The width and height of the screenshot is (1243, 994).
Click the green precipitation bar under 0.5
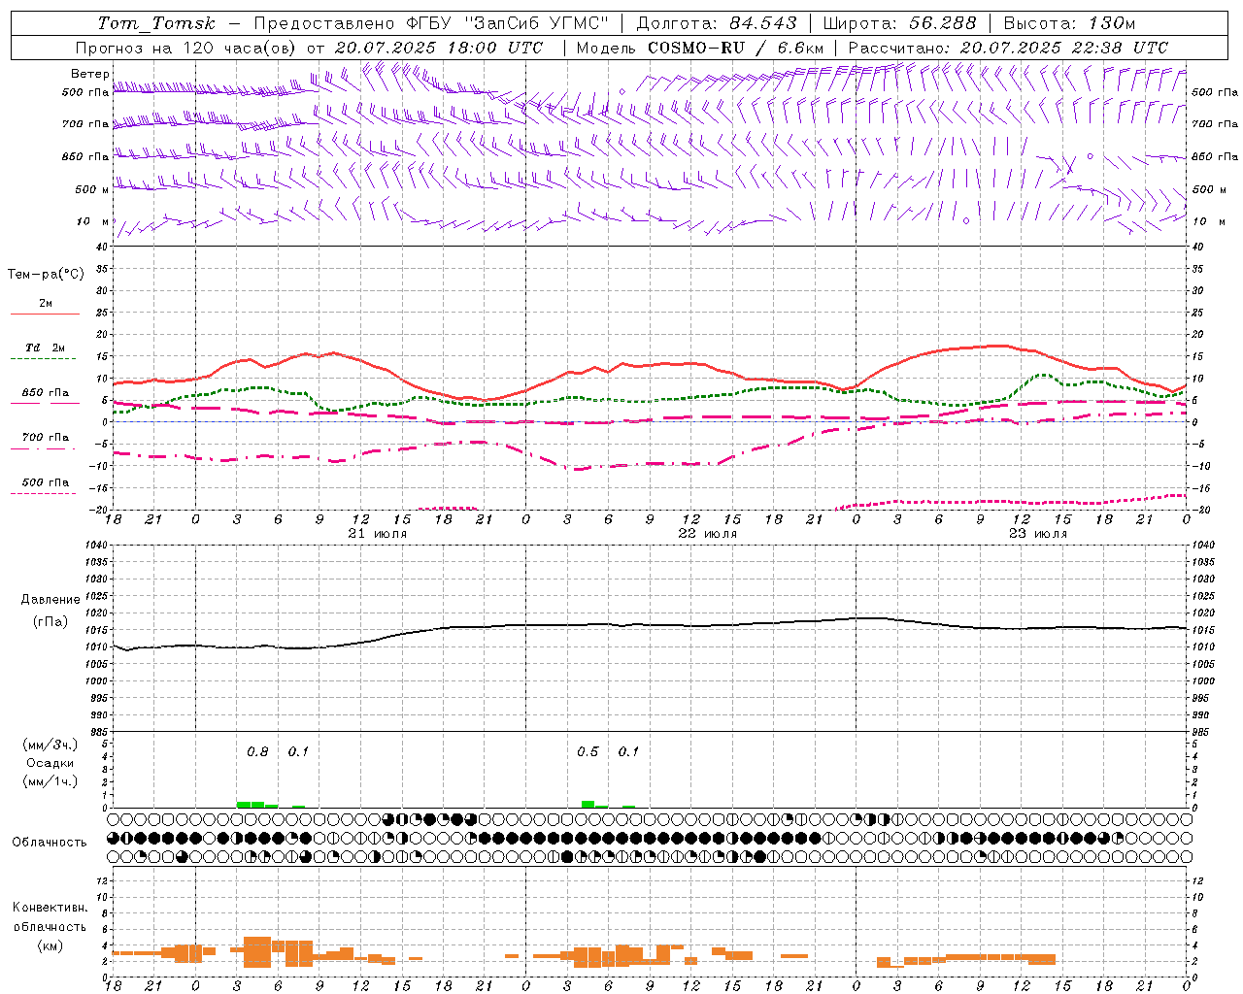[x=588, y=804]
